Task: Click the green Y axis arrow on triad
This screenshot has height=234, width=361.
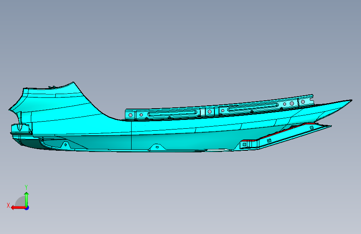Action: (x=27, y=199)
